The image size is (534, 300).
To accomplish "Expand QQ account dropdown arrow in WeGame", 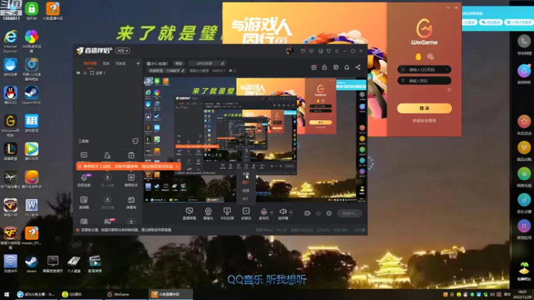I will tap(447, 69).
